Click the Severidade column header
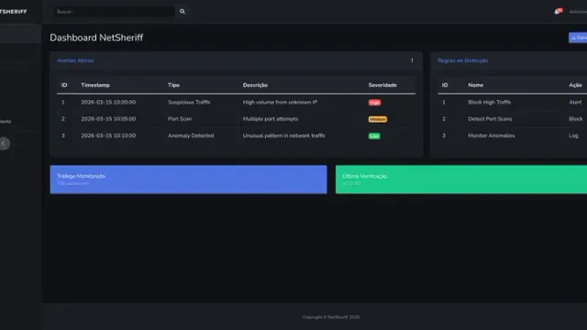Screen dimensions: 587x330 coord(382,85)
